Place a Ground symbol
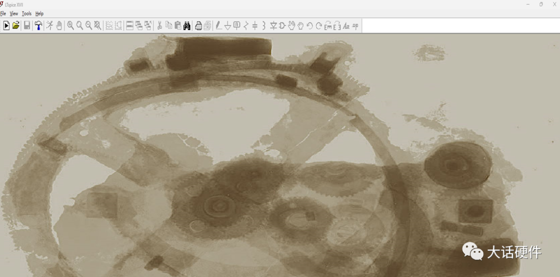The width and height of the screenshot is (560, 277). pos(228,25)
